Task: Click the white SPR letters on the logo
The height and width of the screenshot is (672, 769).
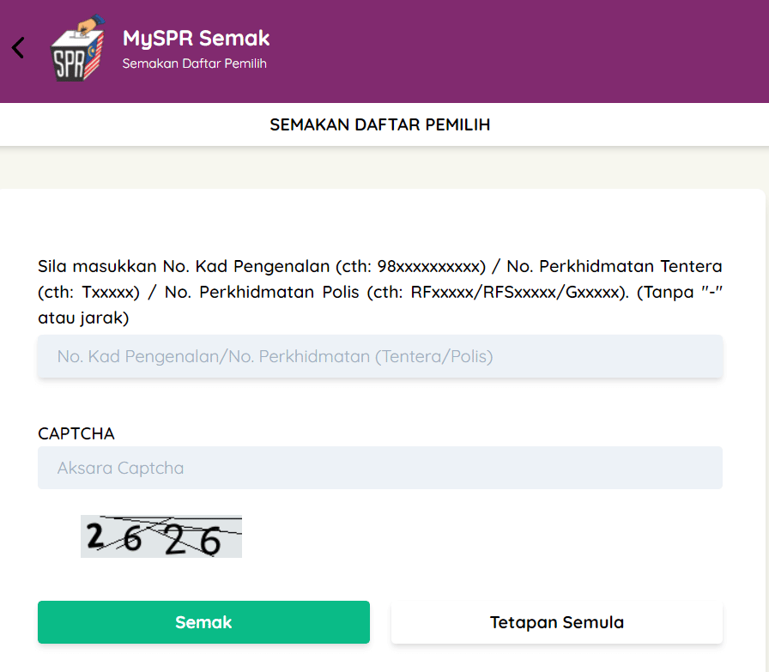Action: click(69, 64)
